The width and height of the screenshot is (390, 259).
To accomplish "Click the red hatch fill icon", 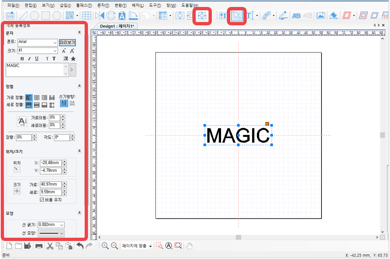I will coord(346,15).
